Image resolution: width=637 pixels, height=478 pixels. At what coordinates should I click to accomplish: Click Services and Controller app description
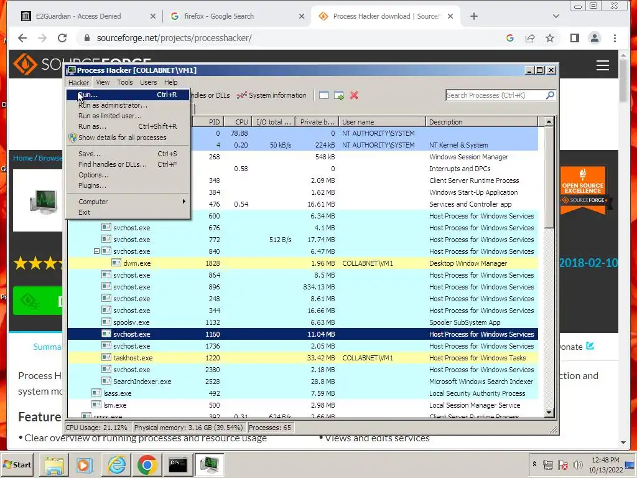point(470,204)
